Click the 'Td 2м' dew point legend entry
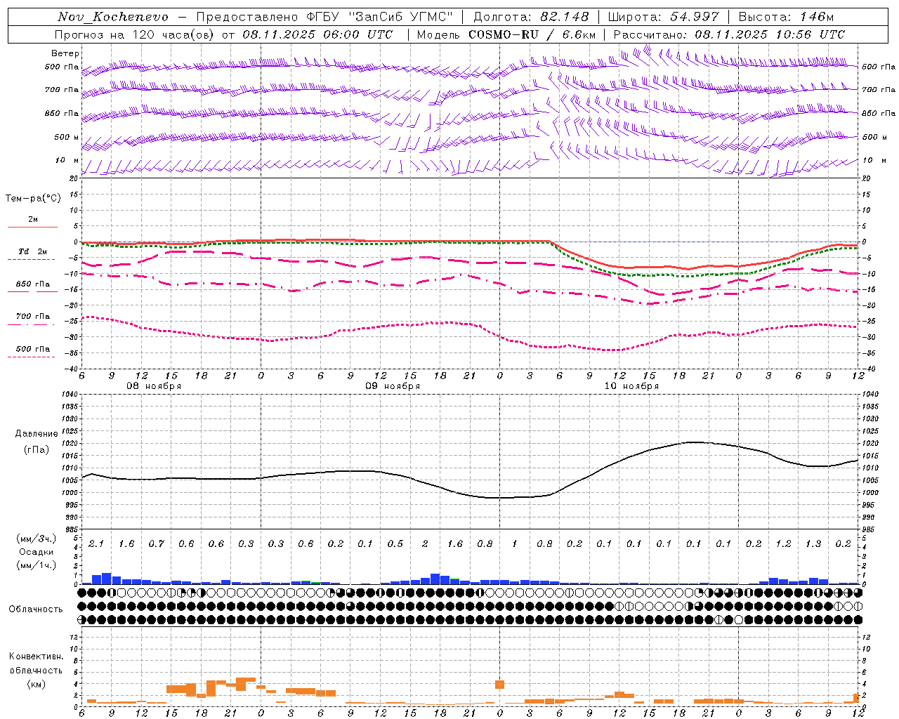 pyautogui.click(x=33, y=251)
